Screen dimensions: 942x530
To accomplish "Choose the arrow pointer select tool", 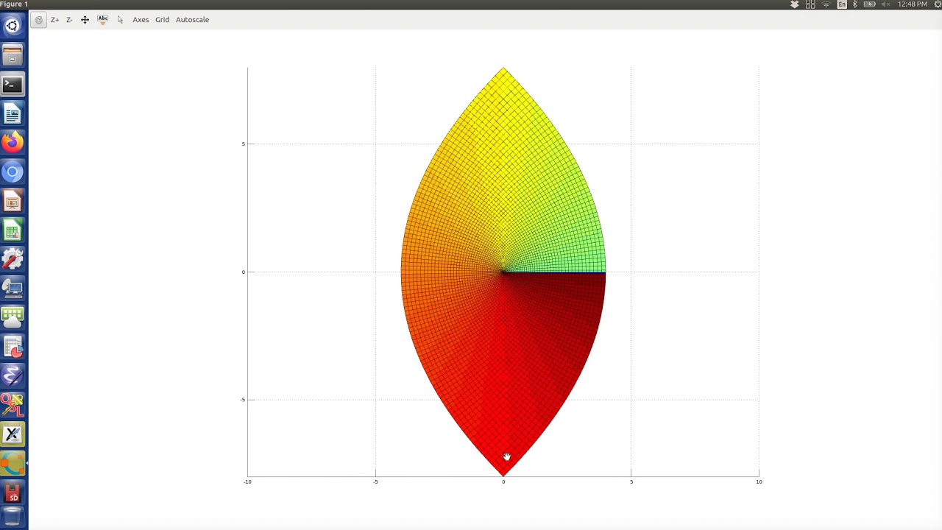I will tap(120, 20).
